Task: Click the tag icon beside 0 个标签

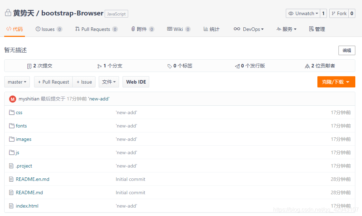Action: (x=170, y=66)
